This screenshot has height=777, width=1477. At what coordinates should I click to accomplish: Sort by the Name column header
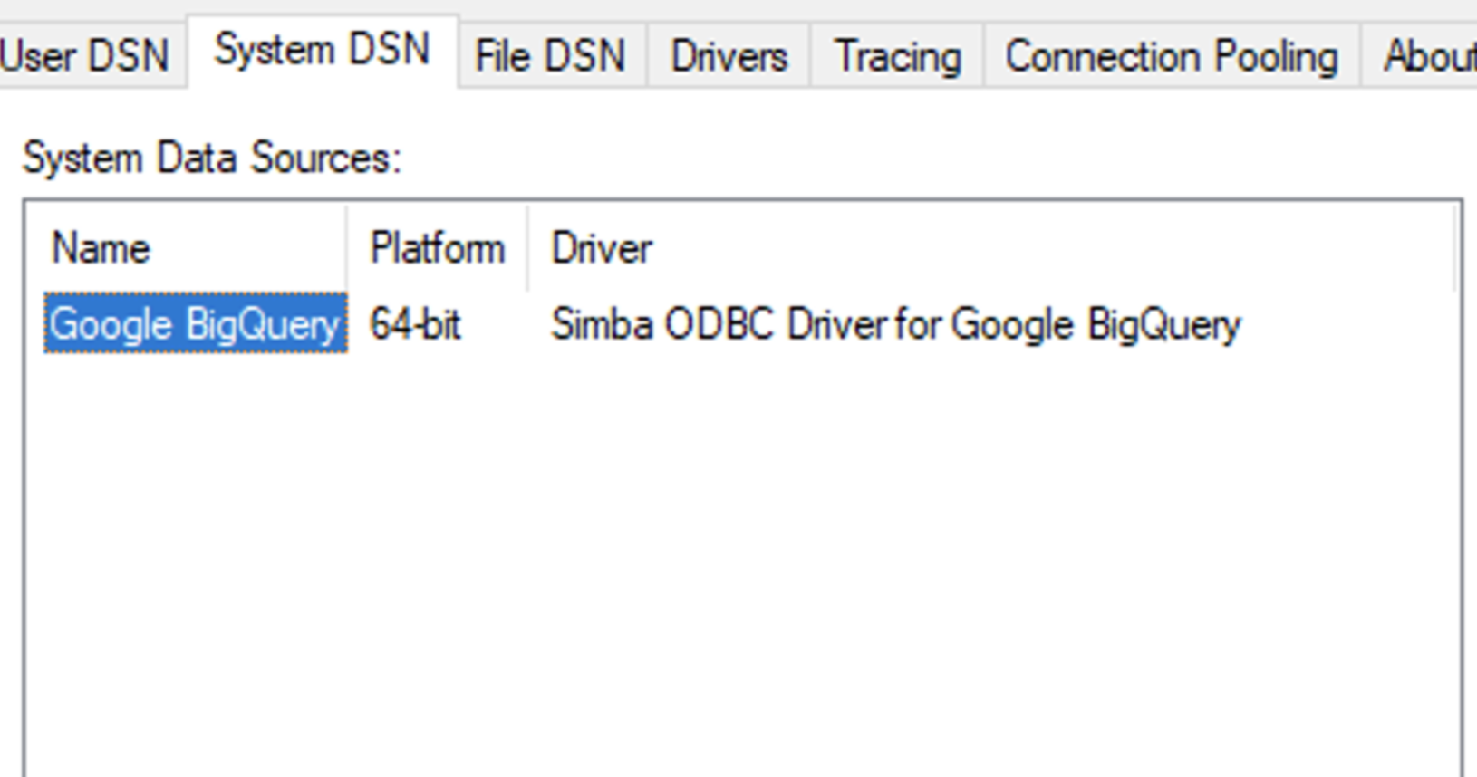pos(186,248)
